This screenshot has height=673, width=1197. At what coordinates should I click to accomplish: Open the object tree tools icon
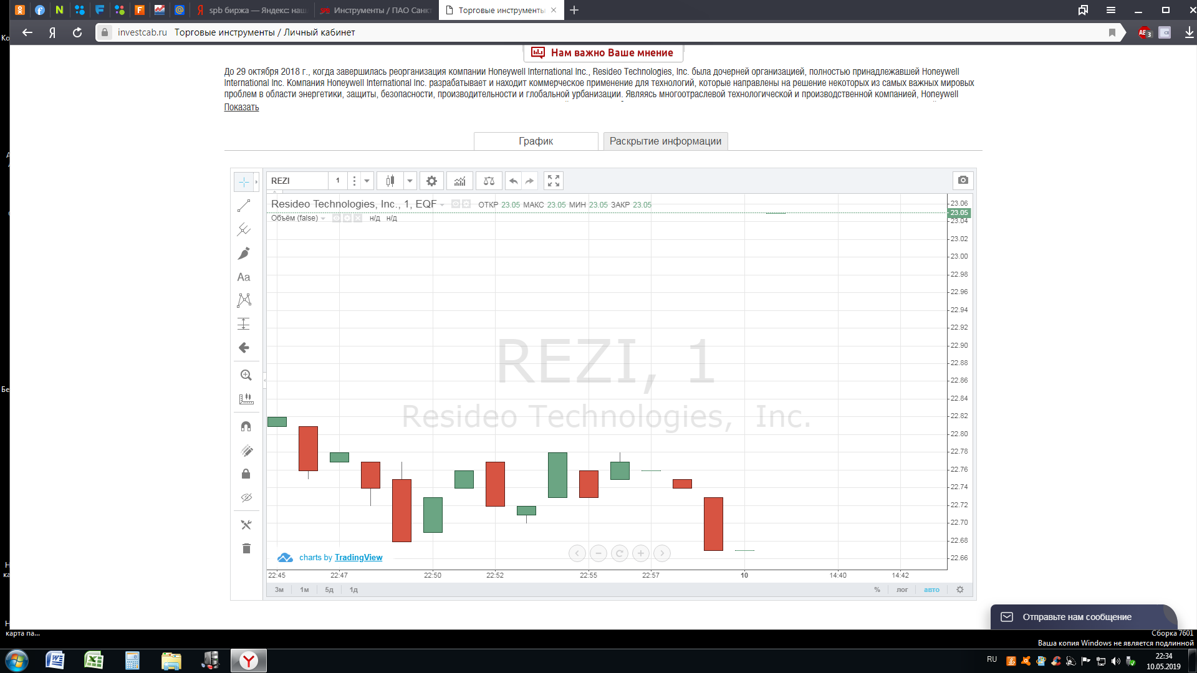pos(246,525)
